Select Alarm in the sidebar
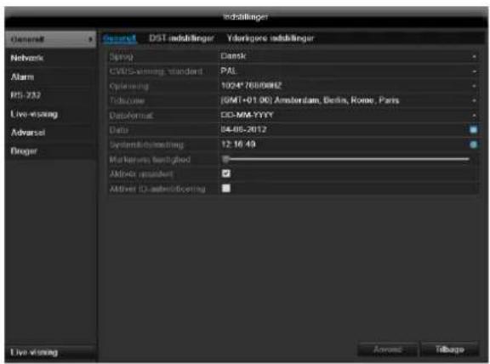This screenshot has height=364, width=490. coord(51,77)
